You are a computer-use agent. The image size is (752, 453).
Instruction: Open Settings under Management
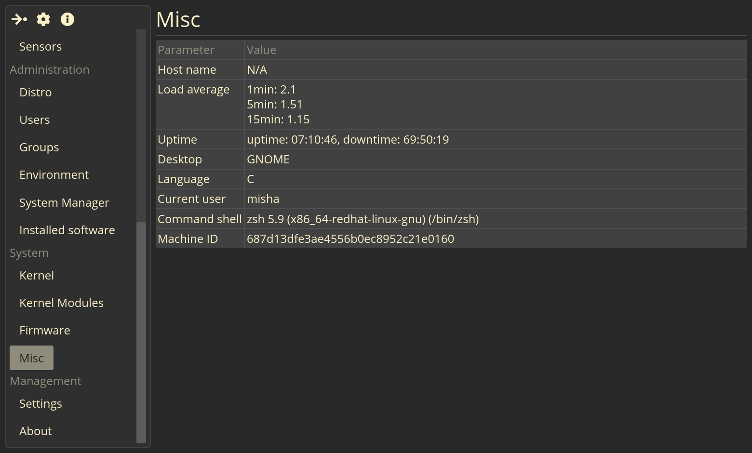[40, 404]
